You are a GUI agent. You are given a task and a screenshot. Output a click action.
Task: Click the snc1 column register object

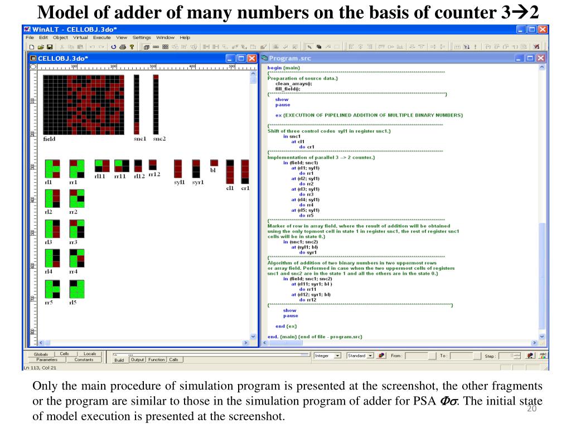pos(137,104)
